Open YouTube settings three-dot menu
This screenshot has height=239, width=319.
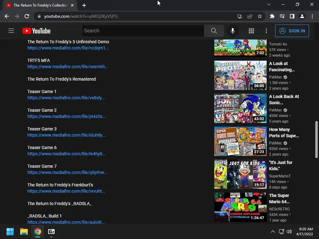pyautogui.click(x=266, y=31)
